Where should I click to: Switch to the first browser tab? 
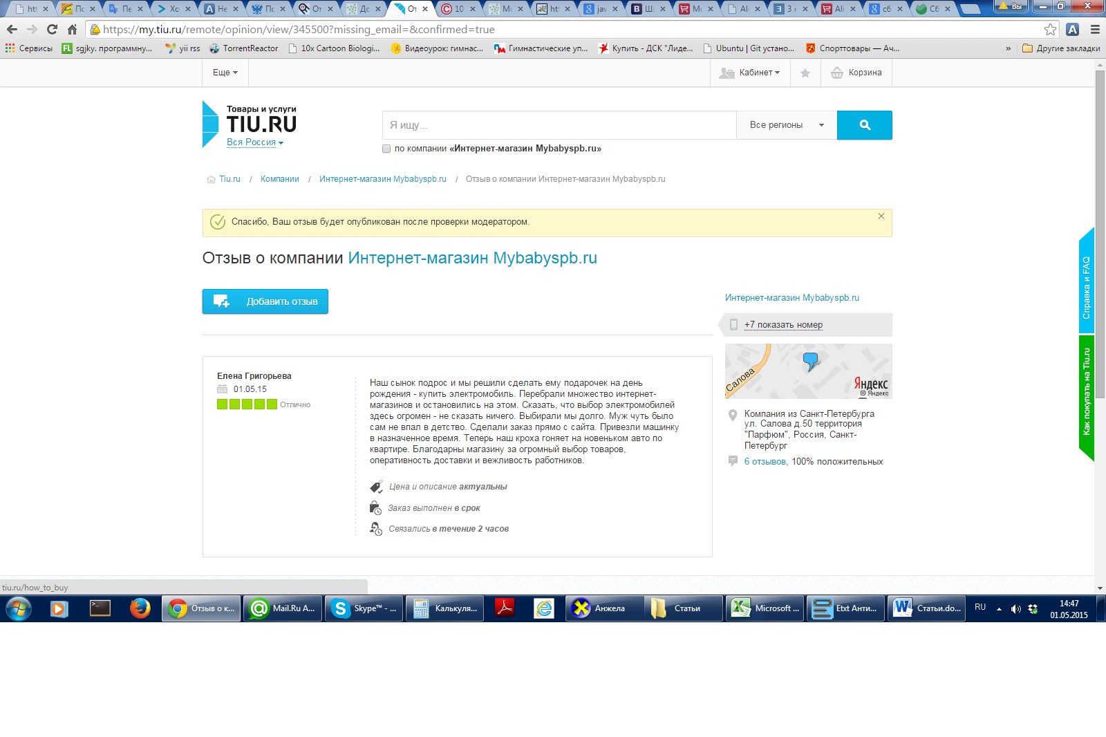click(x=31, y=9)
